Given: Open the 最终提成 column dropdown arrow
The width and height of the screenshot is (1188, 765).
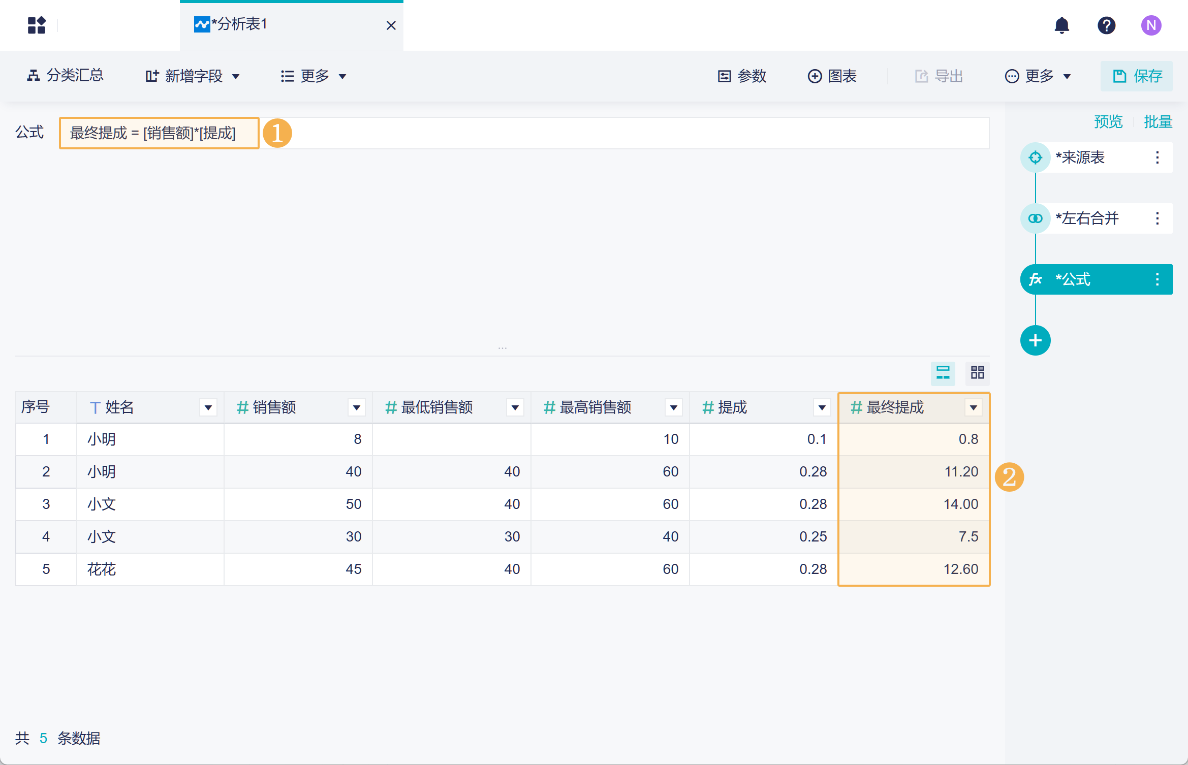Looking at the screenshot, I should point(973,407).
